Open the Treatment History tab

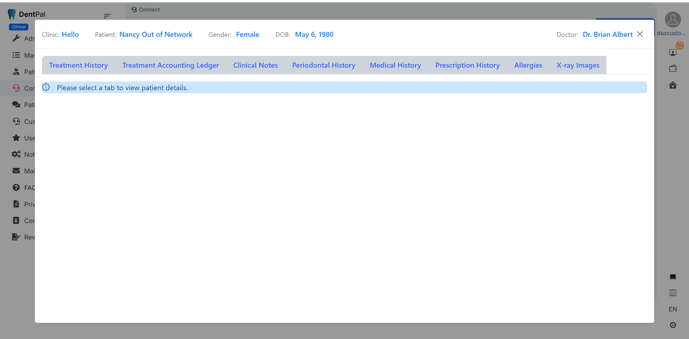(78, 65)
